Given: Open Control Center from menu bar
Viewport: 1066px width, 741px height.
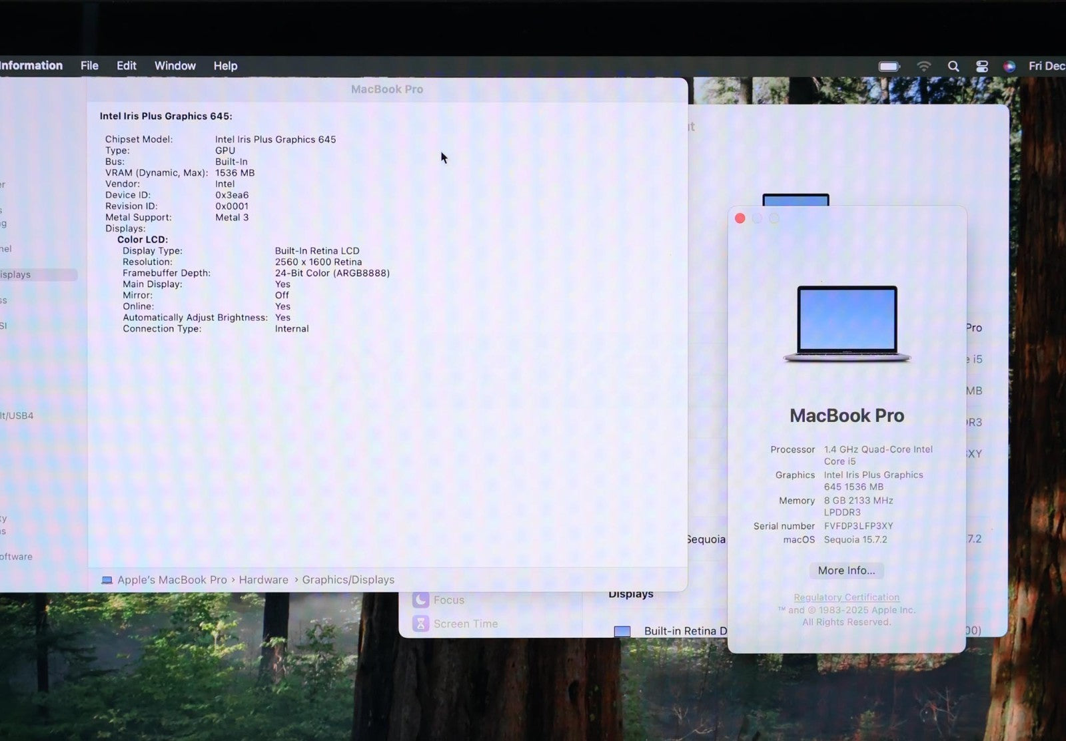Looking at the screenshot, I should tap(982, 66).
